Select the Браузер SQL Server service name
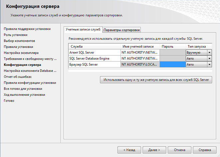220x157 pixels. 95,65
